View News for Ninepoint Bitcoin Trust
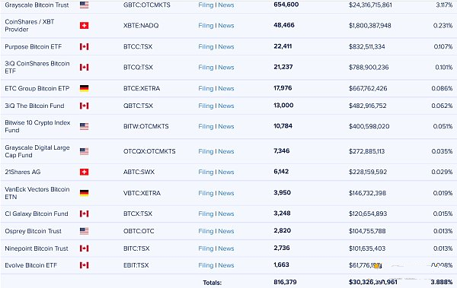This screenshot has height=288, width=457. [226, 248]
